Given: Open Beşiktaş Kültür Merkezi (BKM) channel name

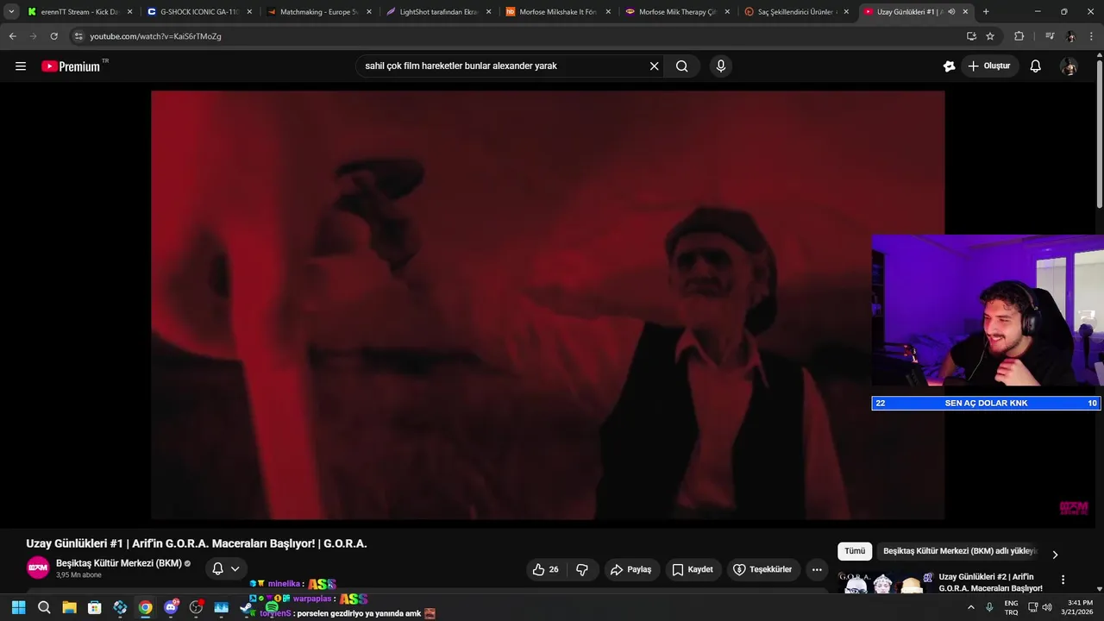Looking at the screenshot, I should pos(119,563).
